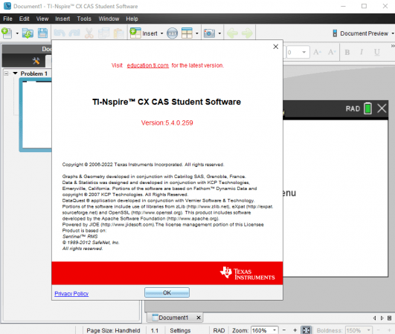Open Settings in the status bar

click(180, 330)
